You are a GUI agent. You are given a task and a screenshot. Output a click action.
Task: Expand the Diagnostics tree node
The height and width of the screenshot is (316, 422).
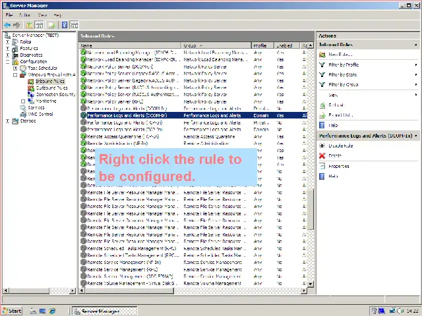click(x=7, y=55)
